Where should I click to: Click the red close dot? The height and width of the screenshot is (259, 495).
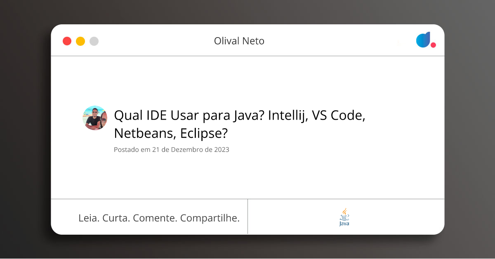[x=67, y=41]
